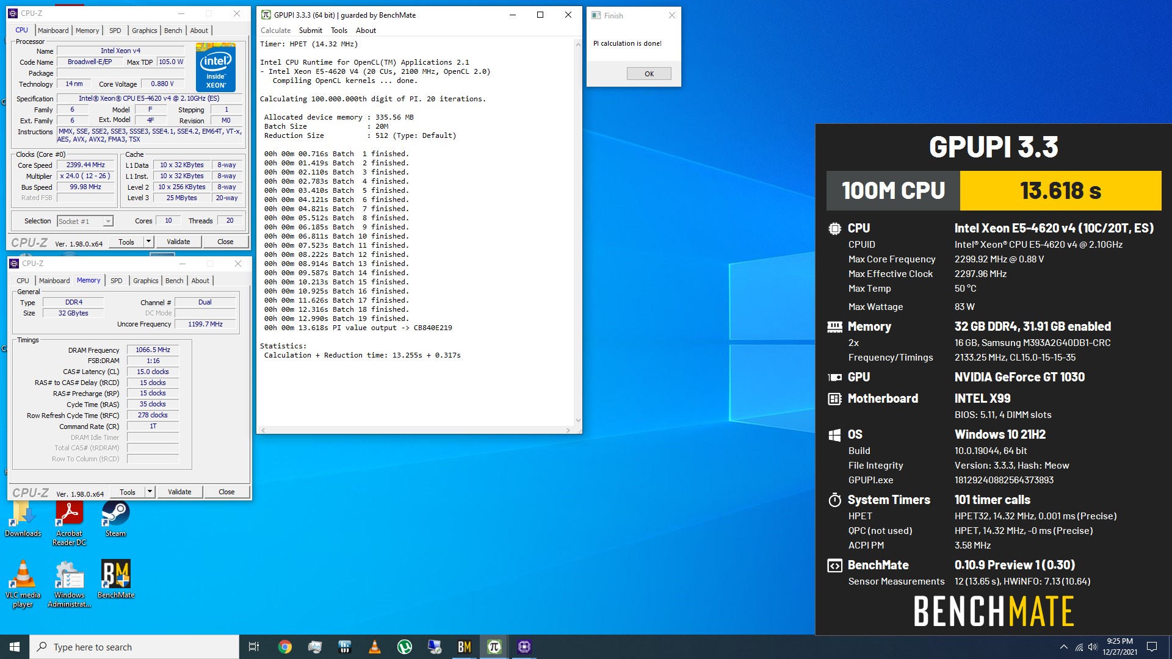
Task: Close the Finish dialog with the X button
Action: click(671, 16)
